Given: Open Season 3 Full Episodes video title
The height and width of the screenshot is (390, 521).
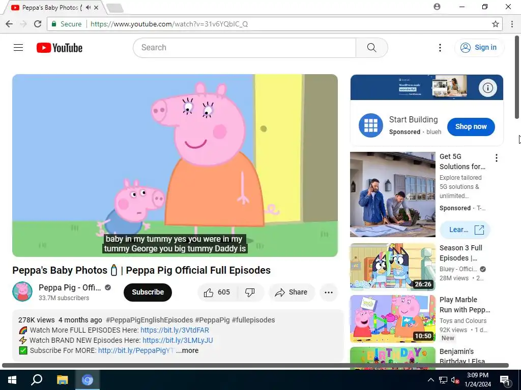Looking at the screenshot, I should click(x=461, y=253).
